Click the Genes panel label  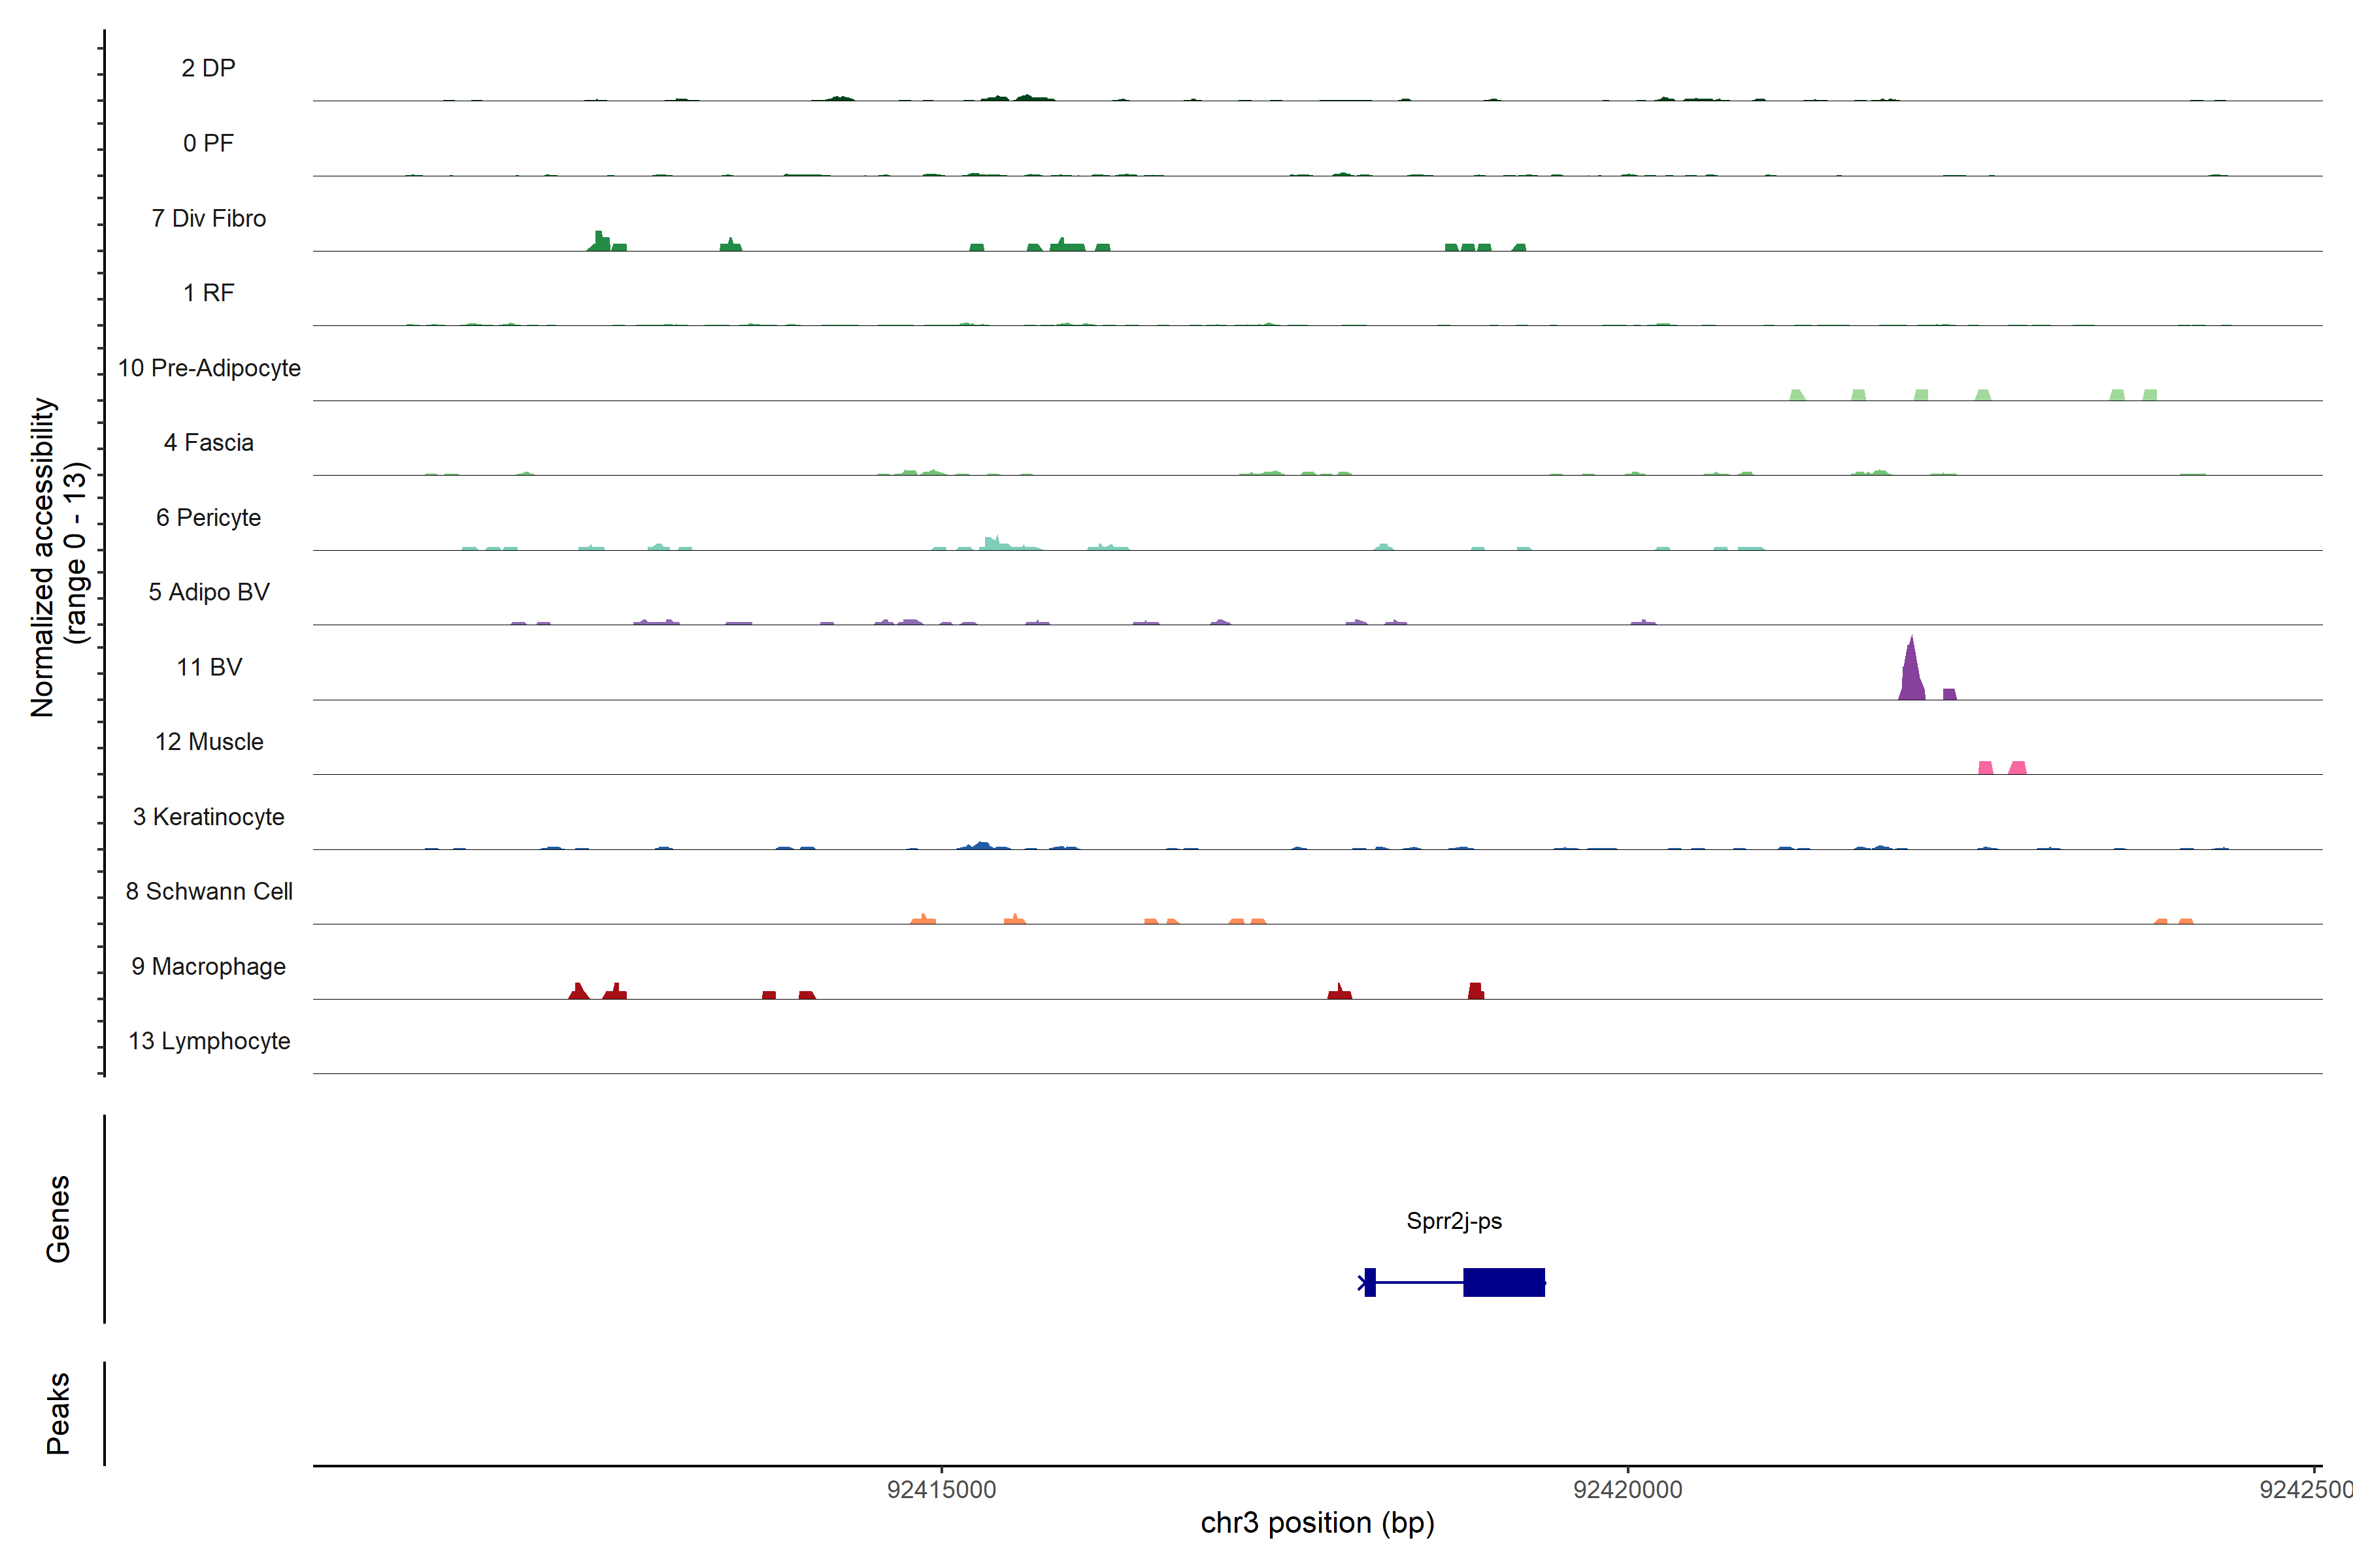[x=58, y=1219]
